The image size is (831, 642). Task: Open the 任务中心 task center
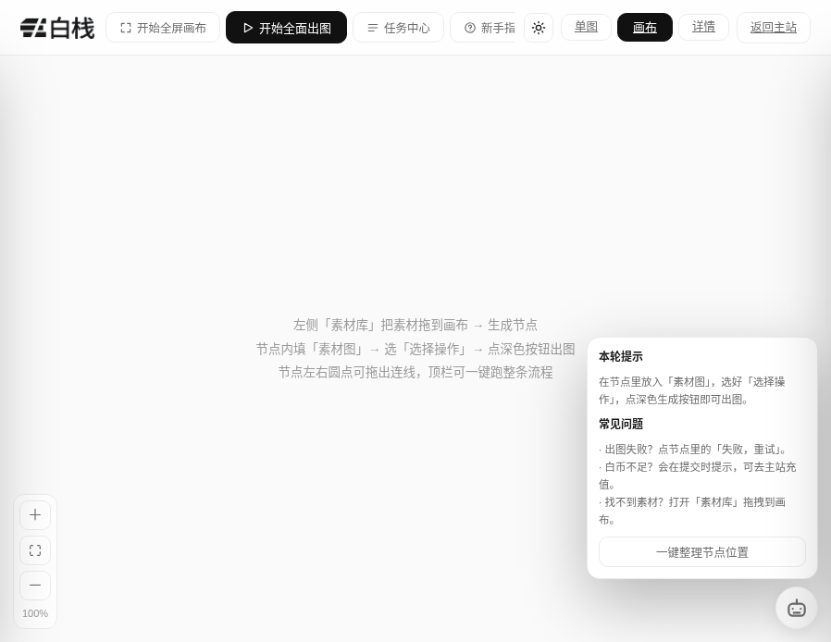click(398, 28)
